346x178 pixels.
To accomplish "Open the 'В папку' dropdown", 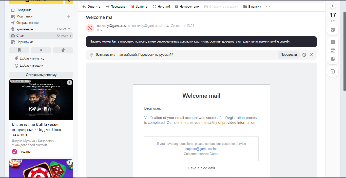I will click(x=252, y=7).
